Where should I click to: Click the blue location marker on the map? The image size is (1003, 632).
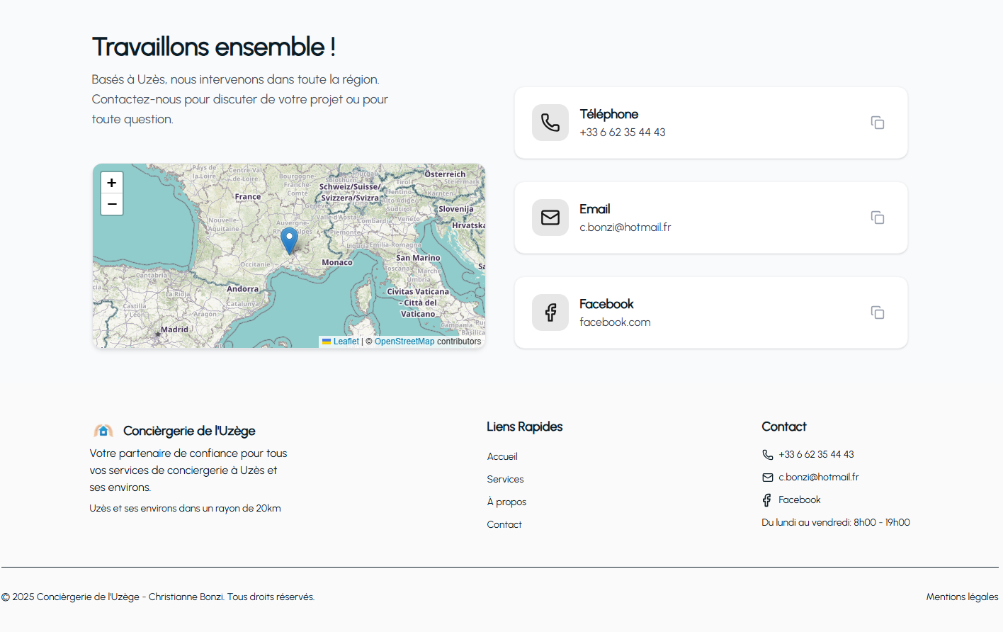[x=289, y=239]
